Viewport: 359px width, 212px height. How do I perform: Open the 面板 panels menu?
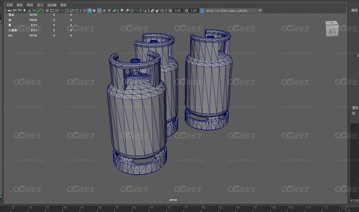click(x=63, y=5)
